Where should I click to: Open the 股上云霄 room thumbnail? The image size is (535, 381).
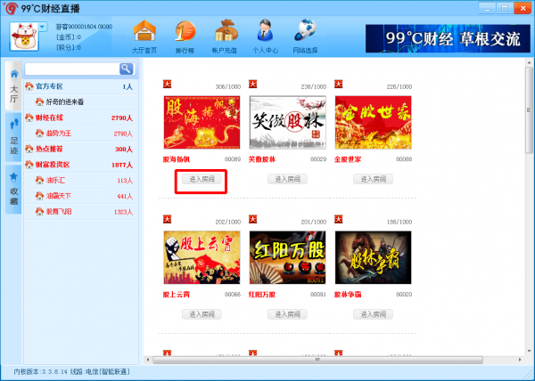point(202,257)
